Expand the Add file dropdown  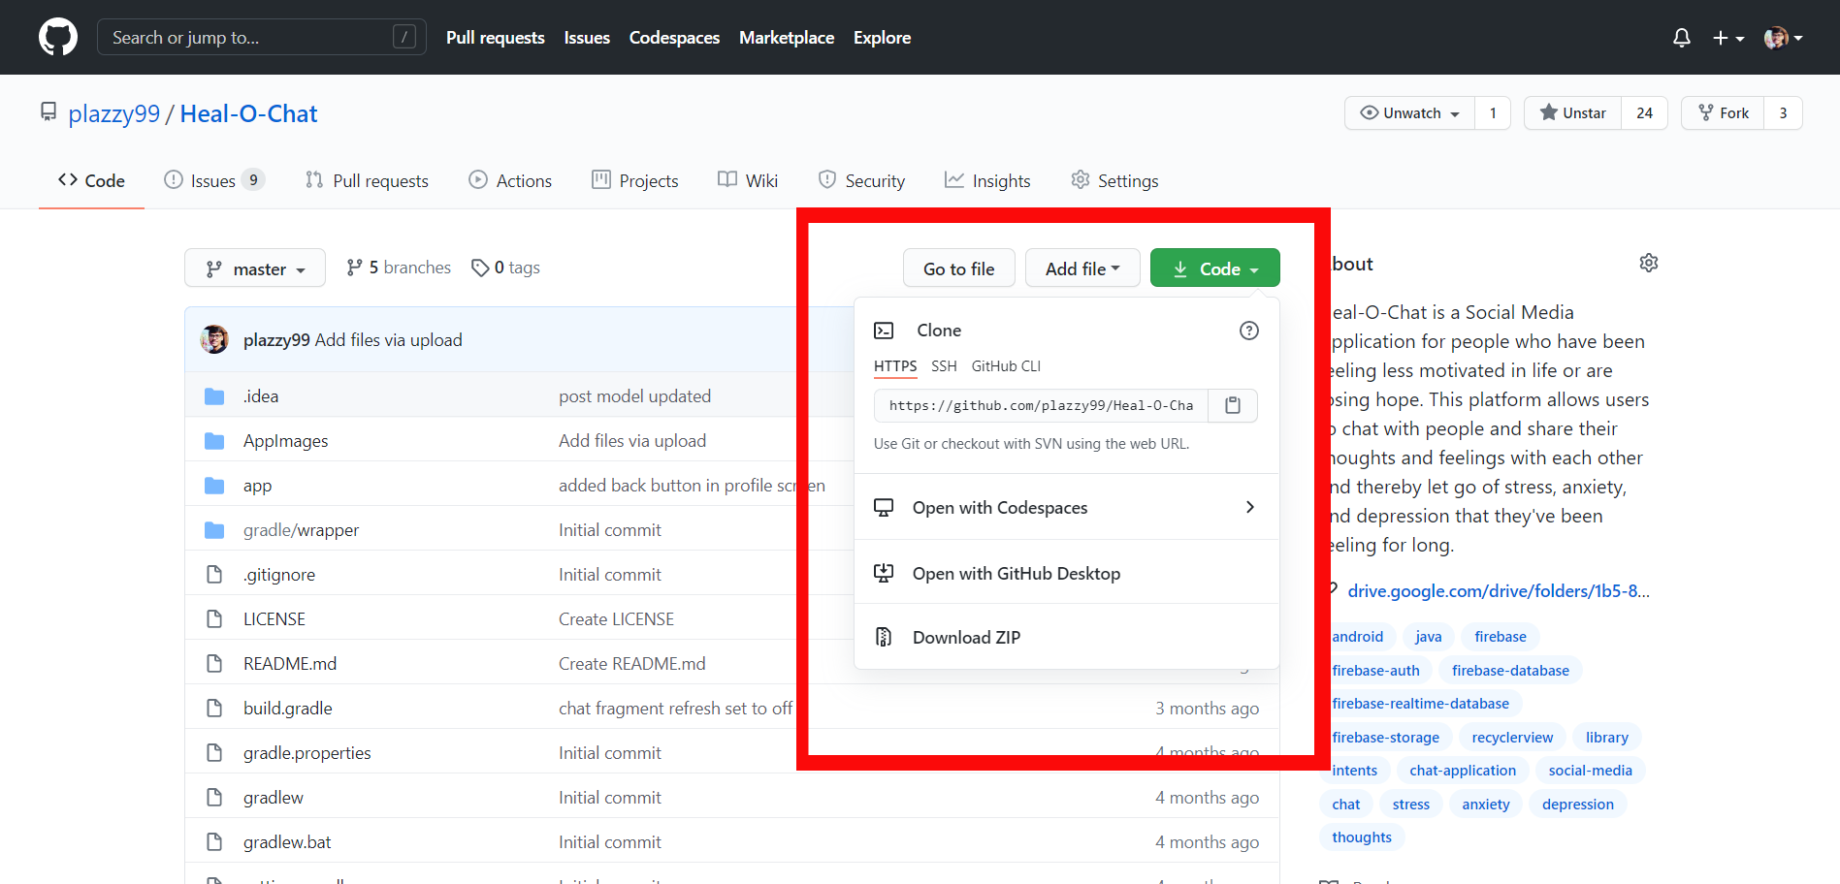[1082, 268]
